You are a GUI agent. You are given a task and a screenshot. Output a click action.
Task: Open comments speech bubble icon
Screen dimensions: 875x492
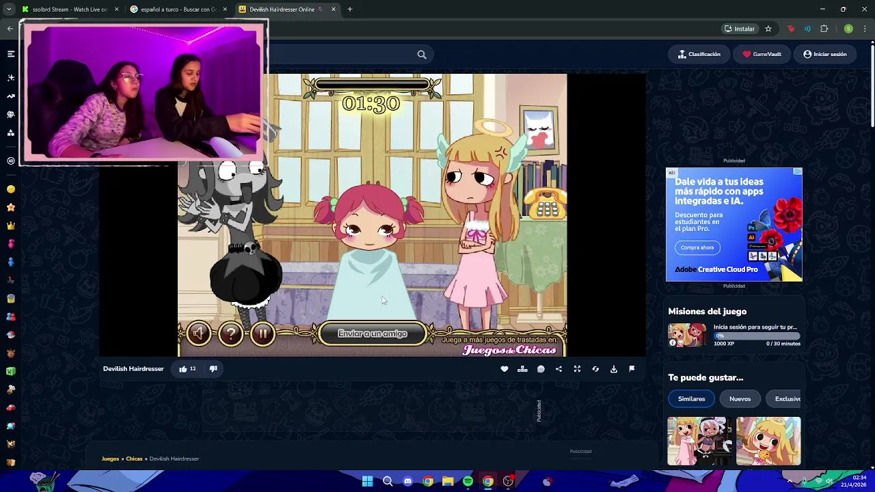[541, 369]
